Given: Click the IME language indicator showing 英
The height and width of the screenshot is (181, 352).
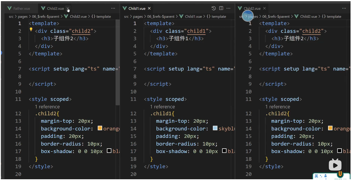Looking at the screenshot, I should (x=316, y=176).
